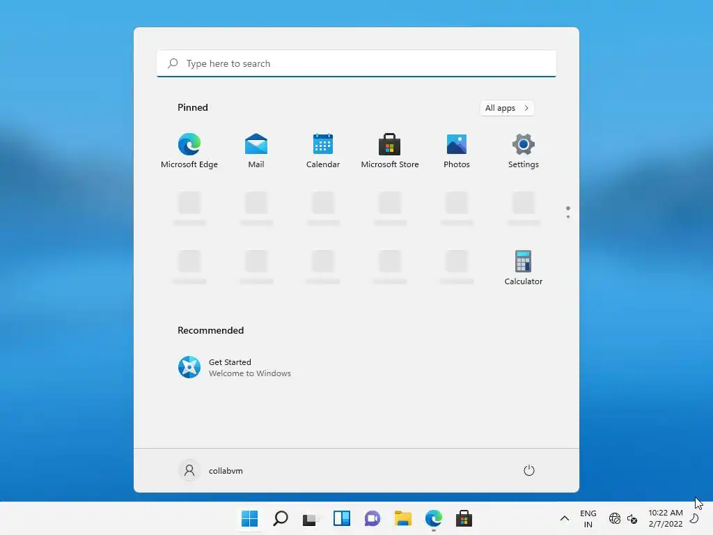Launch the Calculator app
This screenshot has height=535, width=713.
coord(524,267)
